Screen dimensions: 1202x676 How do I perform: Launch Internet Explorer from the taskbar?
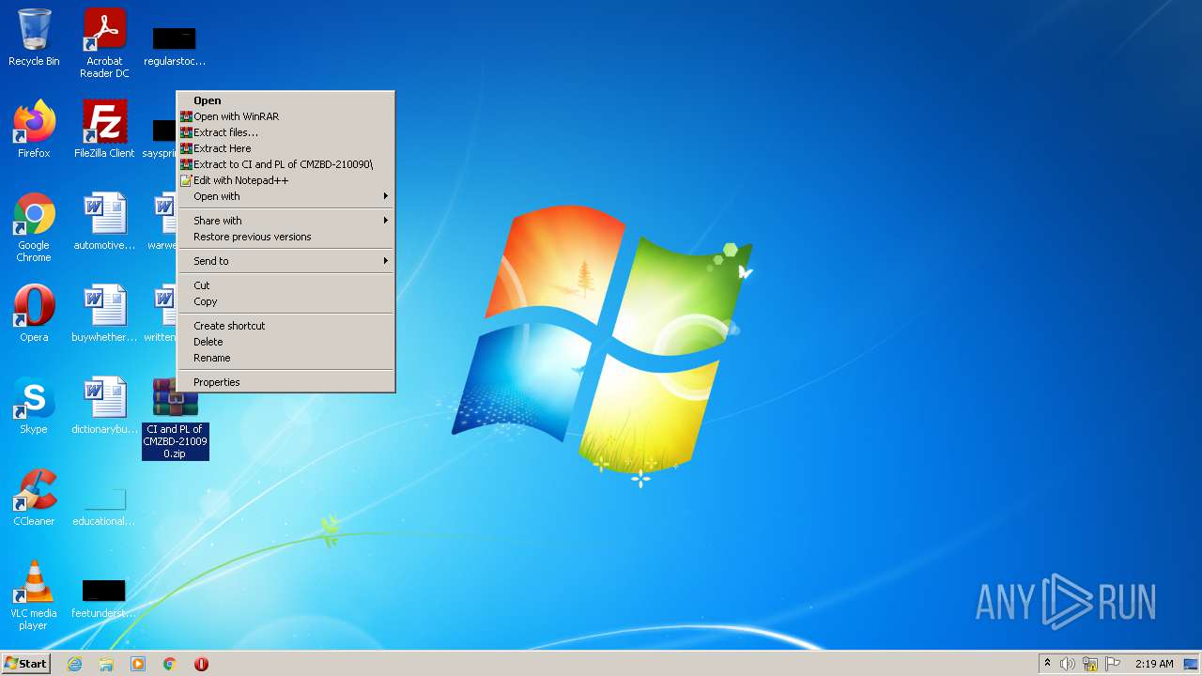coord(74,664)
